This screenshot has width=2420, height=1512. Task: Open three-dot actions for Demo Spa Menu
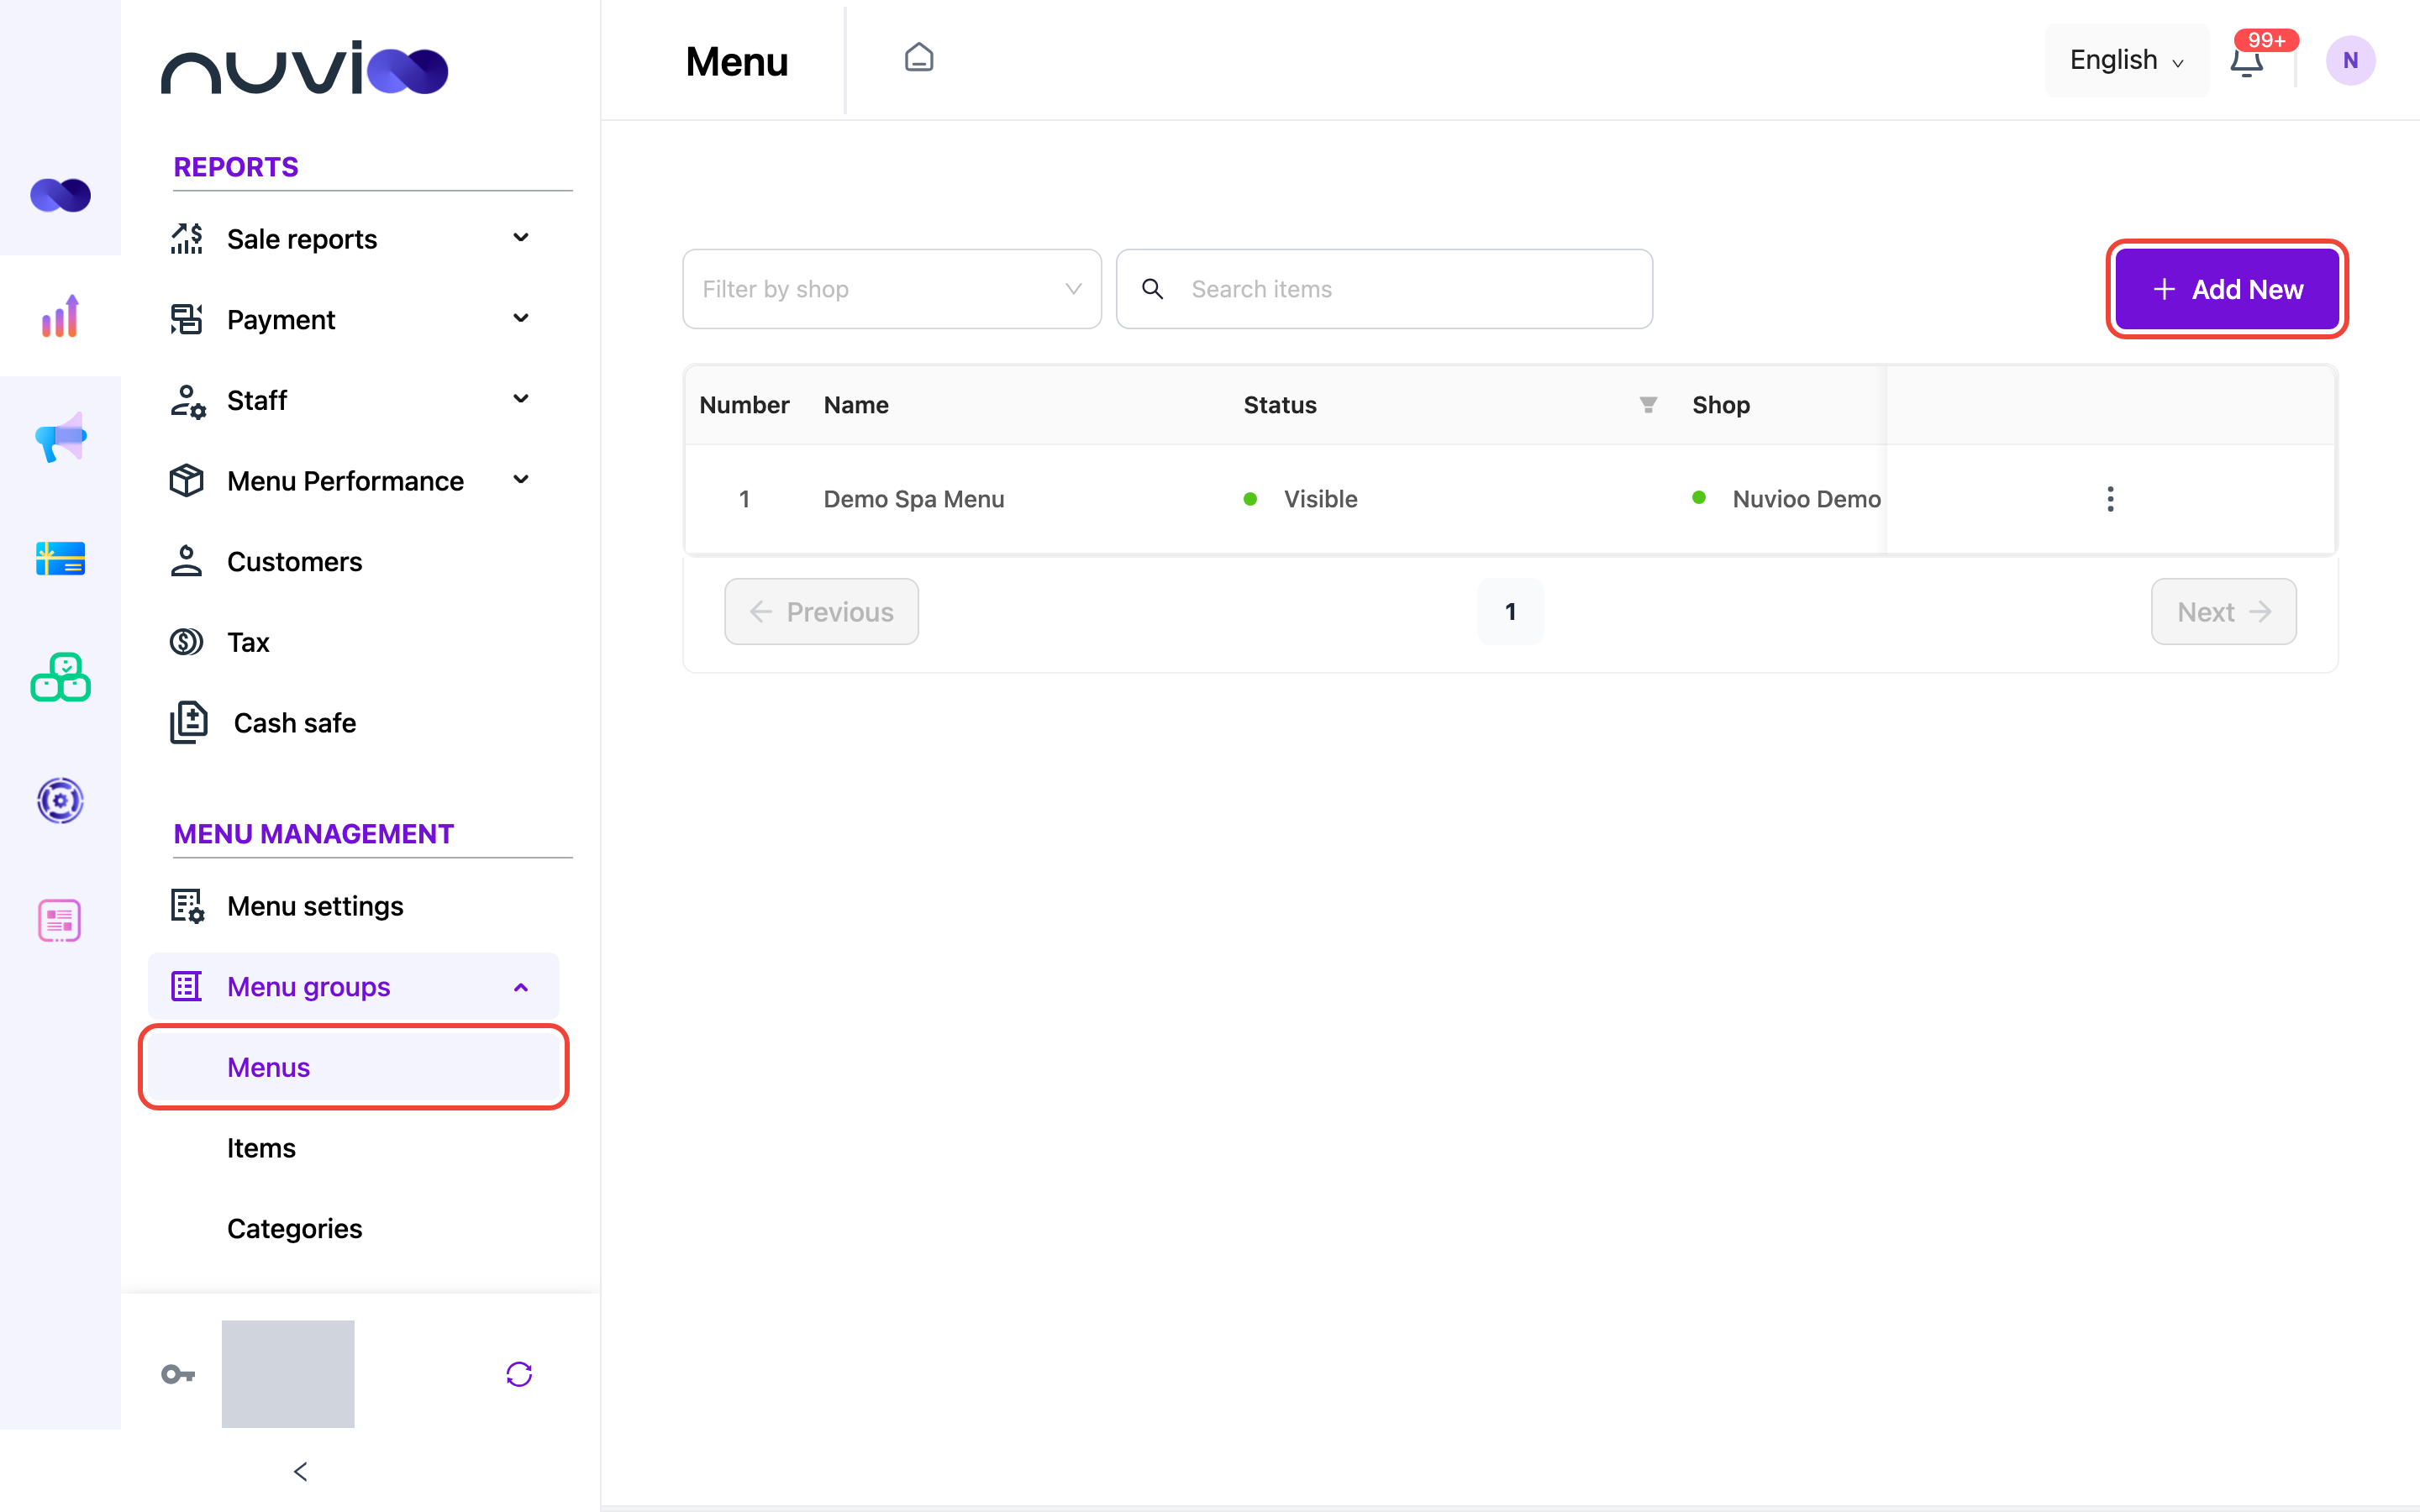[x=2110, y=499]
